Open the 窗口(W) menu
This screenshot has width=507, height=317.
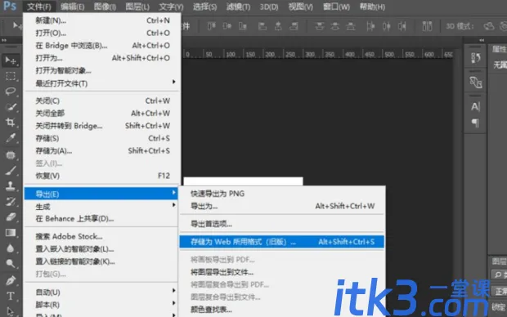pos(336,7)
